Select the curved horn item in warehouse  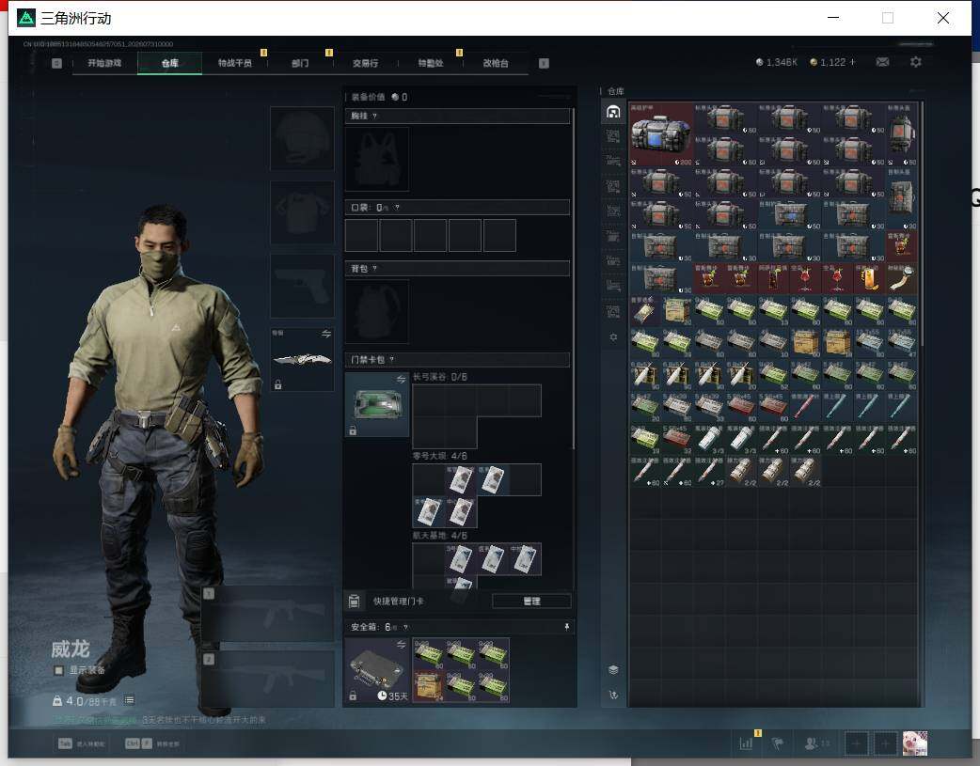[x=901, y=278]
